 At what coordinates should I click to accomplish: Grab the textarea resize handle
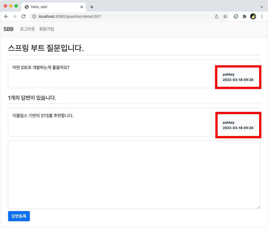[259, 207]
